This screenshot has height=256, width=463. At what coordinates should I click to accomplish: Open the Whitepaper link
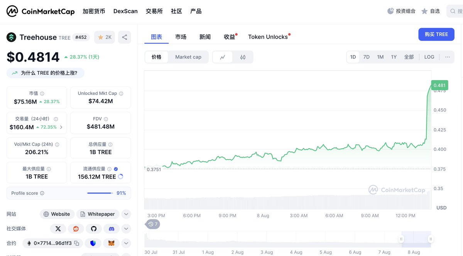[98, 214]
